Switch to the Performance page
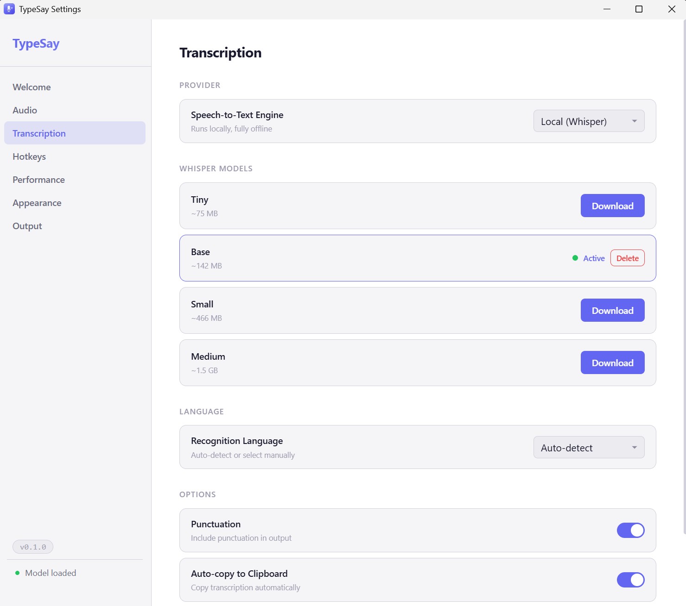 pos(39,180)
